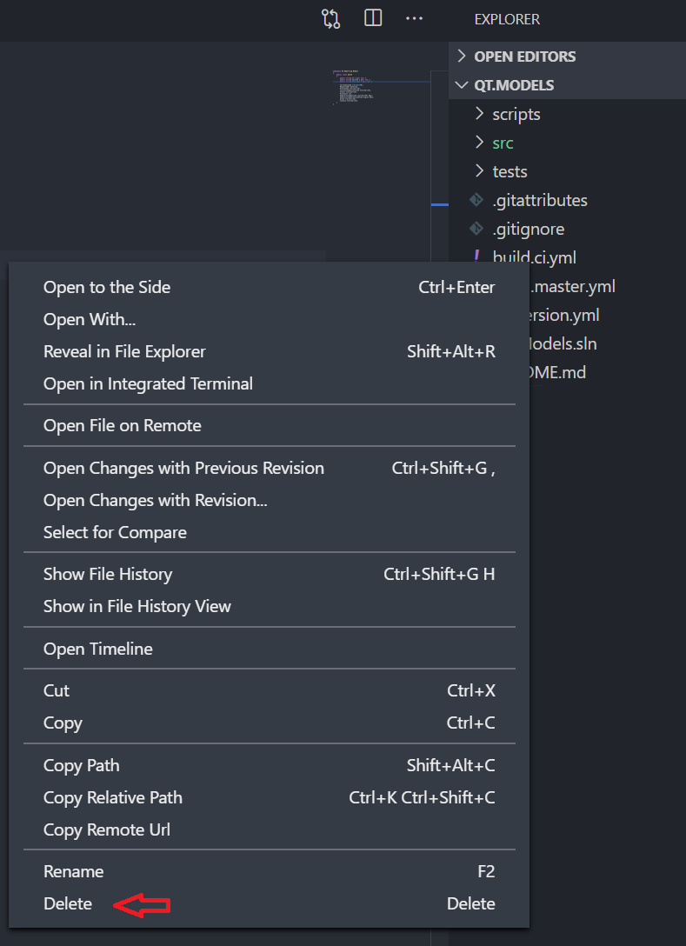
Task: Click the source control compare icon in the toolbar
Action: 330,18
